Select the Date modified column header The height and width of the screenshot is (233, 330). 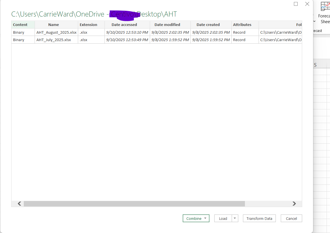[x=170, y=25]
